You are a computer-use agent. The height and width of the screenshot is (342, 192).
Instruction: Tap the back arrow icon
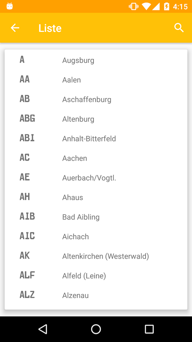coord(15,28)
